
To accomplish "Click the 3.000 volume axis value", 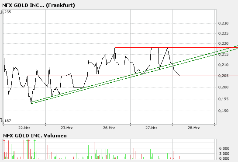I will [x=224, y=154].
